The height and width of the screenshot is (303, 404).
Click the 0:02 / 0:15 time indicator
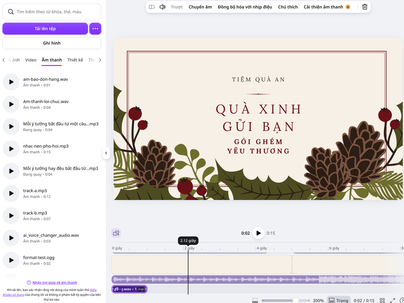click(364, 300)
